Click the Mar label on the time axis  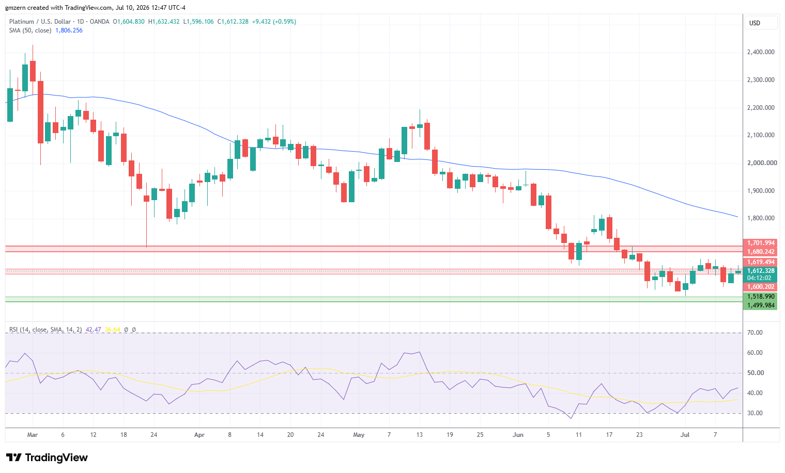33,435
